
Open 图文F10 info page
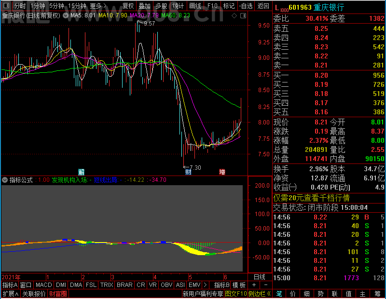point(236,294)
